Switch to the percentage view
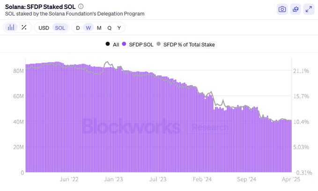 [x=24, y=27]
